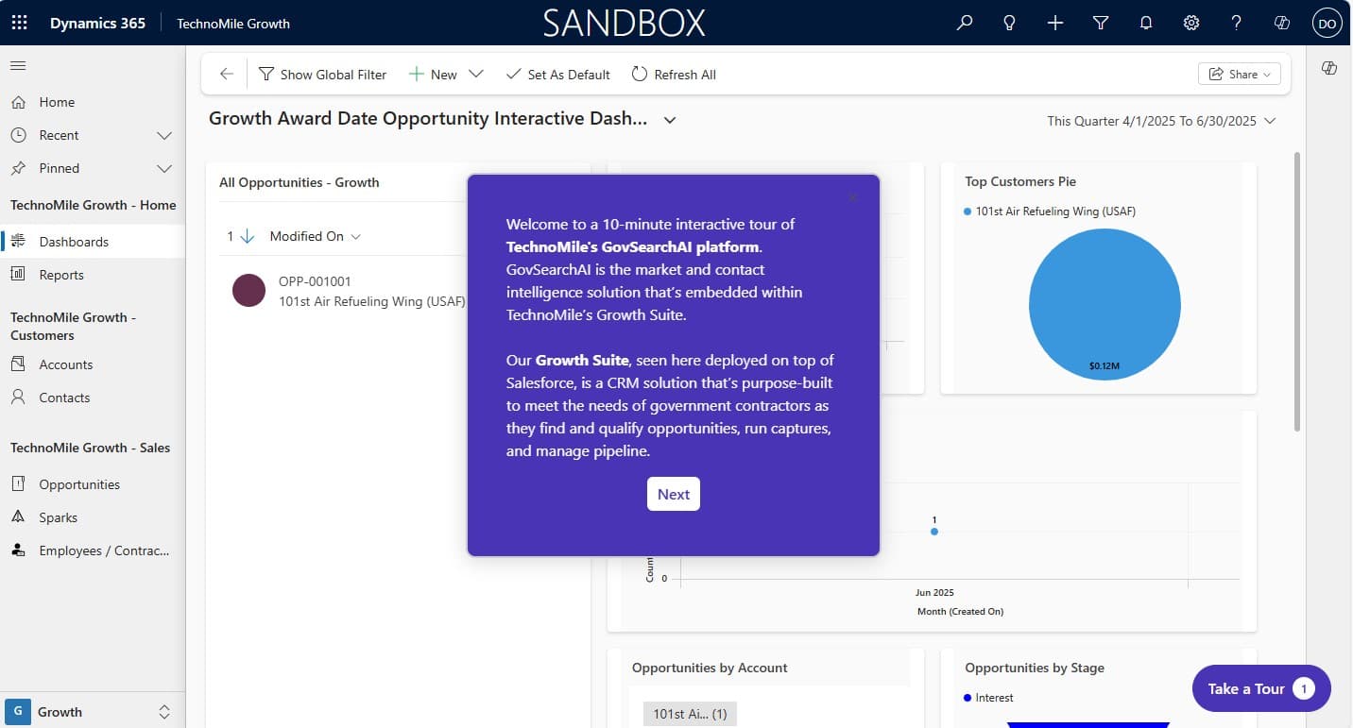Expand the Recent section in sidebar
This screenshot has height=728, width=1353.
163,135
